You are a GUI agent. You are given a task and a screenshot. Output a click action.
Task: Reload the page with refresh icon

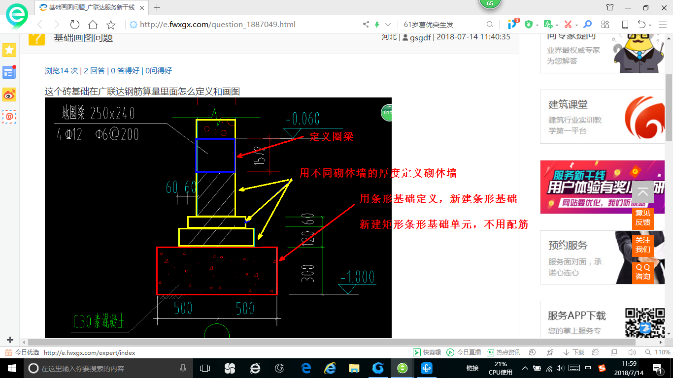point(75,25)
